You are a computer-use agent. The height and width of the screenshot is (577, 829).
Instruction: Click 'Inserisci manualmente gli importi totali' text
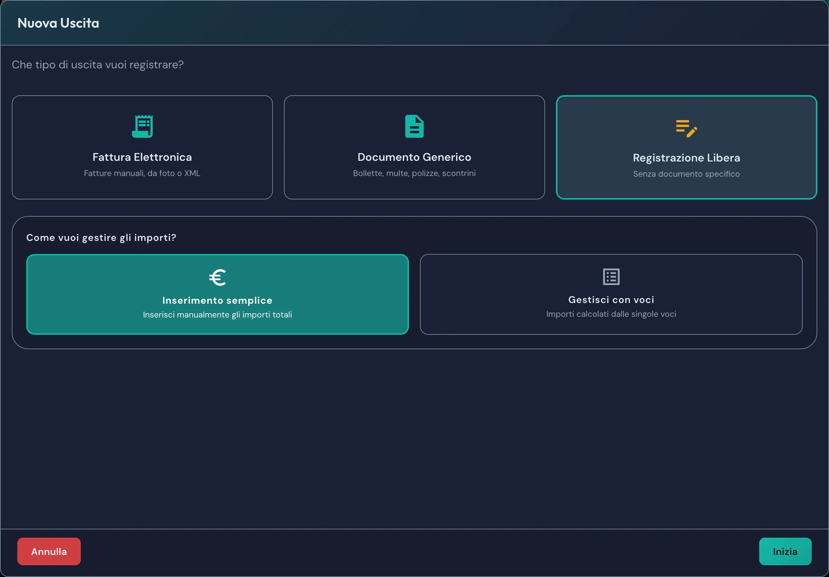(x=217, y=315)
